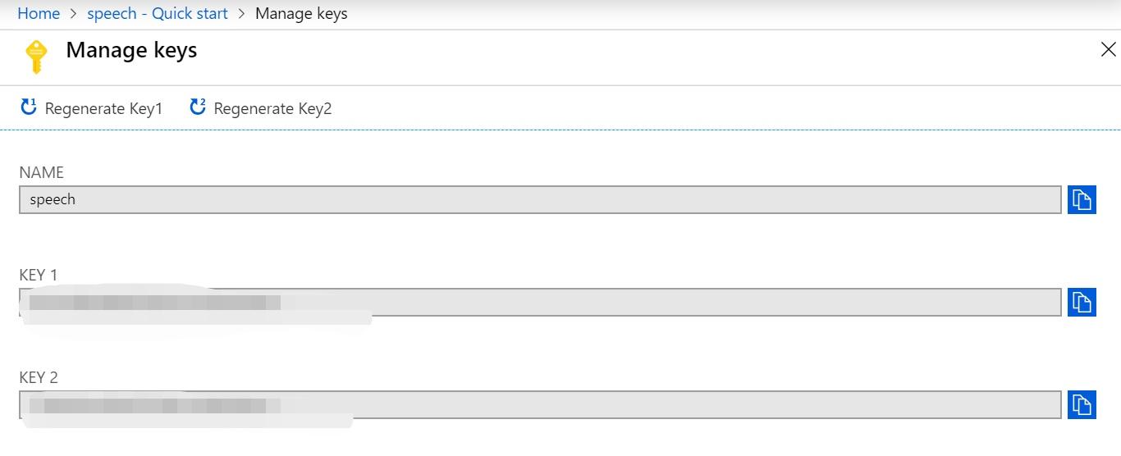Image resolution: width=1121 pixels, height=456 pixels.
Task: Copy the resource name to clipboard
Action: coord(1082,199)
